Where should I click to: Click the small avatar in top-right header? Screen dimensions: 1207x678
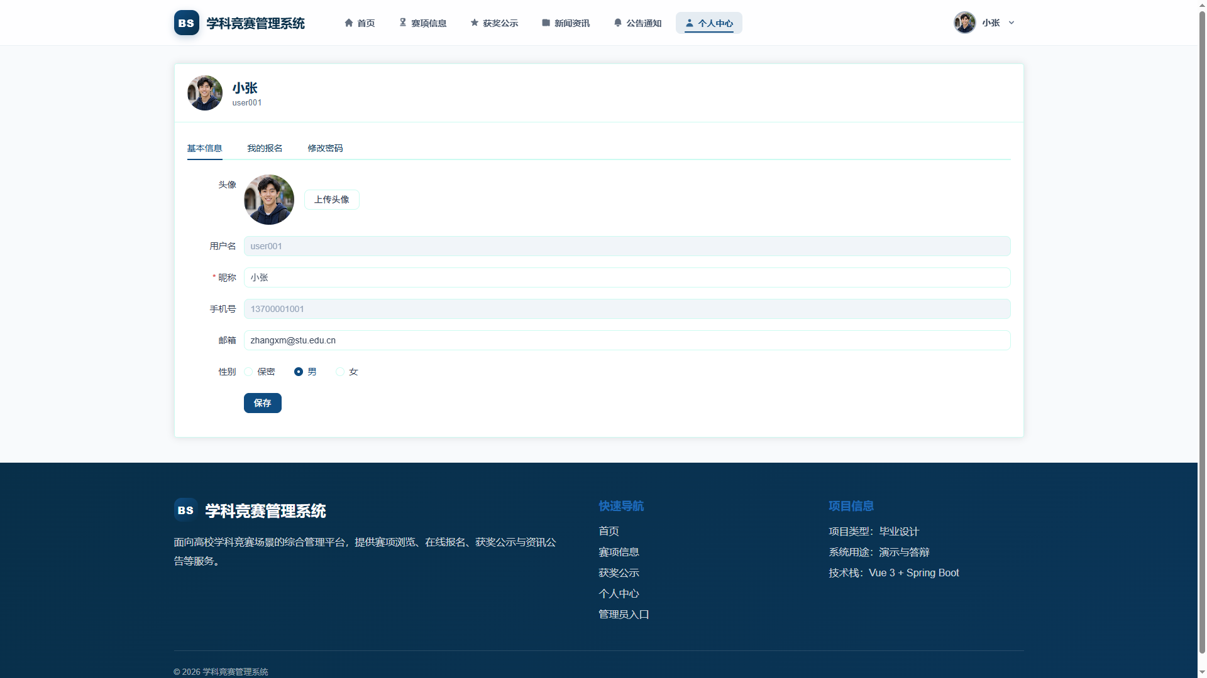(x=964, y=23)
